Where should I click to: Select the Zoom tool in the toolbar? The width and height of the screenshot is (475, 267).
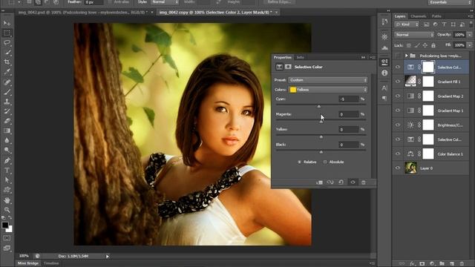7,210
